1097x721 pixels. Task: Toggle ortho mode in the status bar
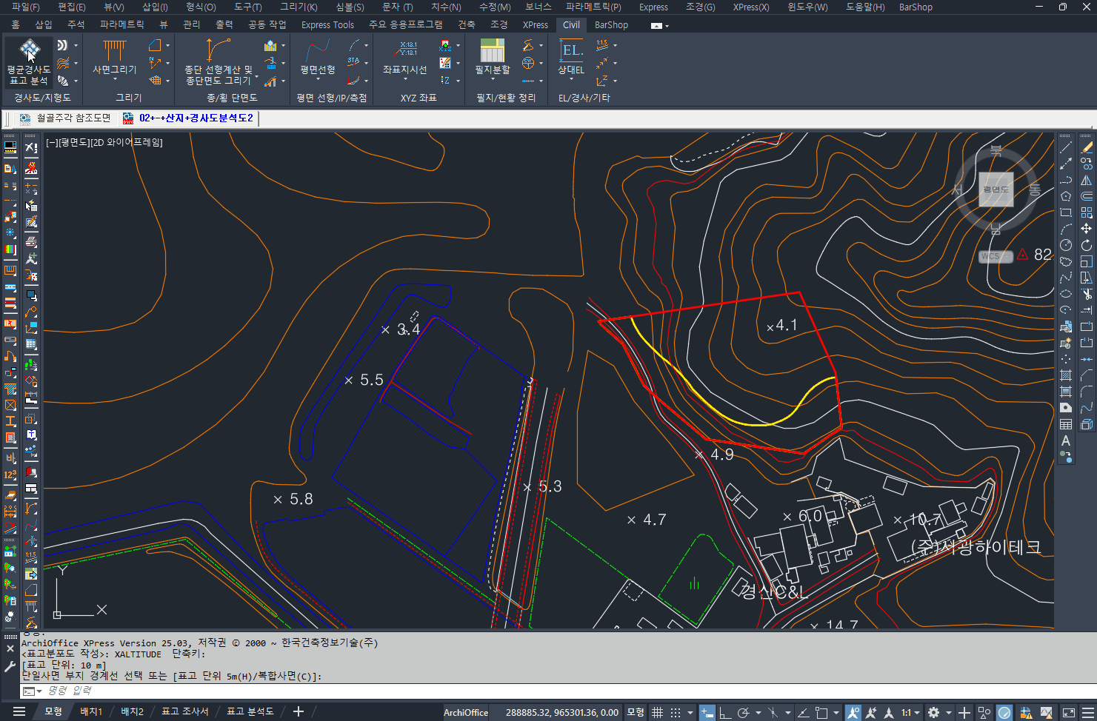[725, 712]
